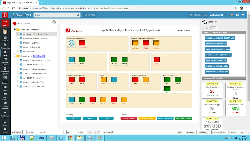Click the Layout button in bottom bar
Image resolution: width=250 pixels, height=141 pixels.
point(232,132)
